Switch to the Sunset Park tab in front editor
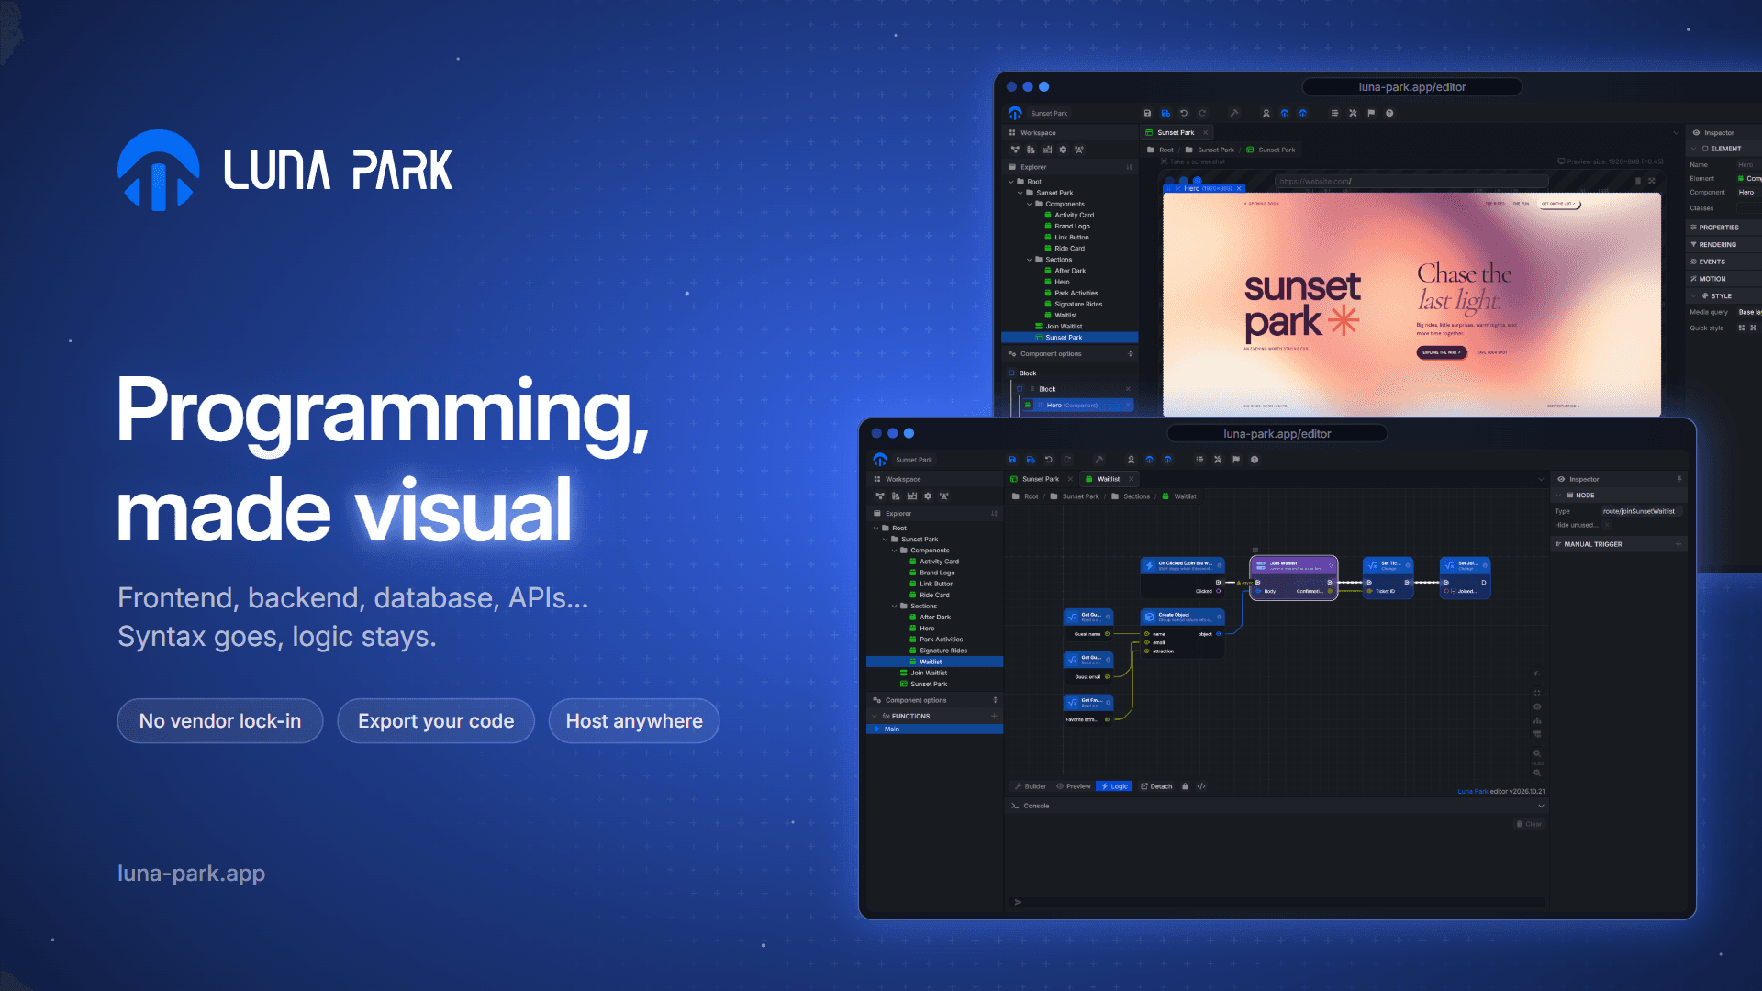This screenshot has width=1762, height=991. point(1041,479)
